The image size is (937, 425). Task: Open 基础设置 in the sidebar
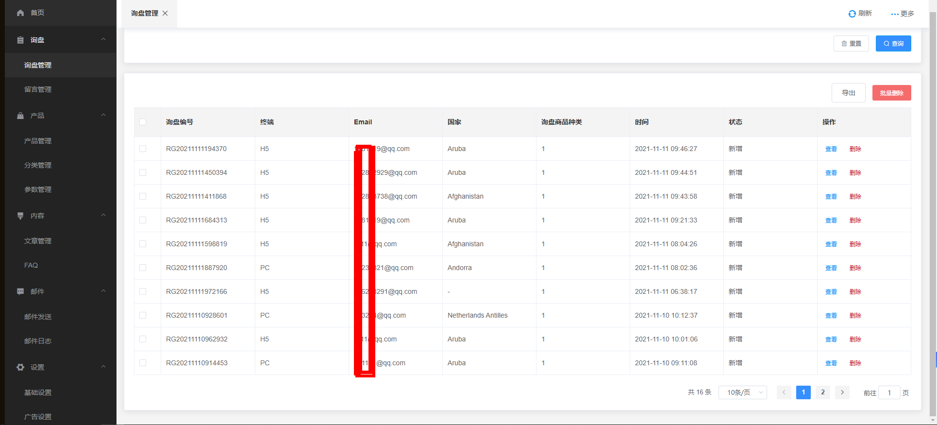tap(61, 392)
